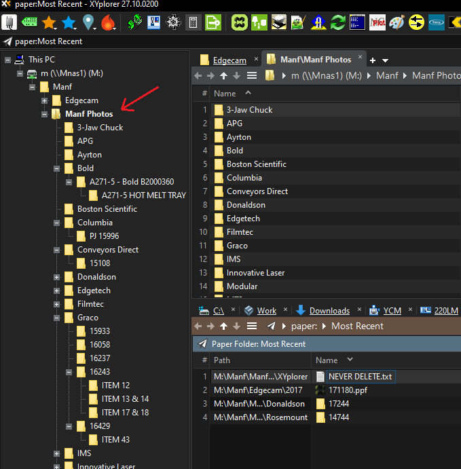461x469 pixels.
Task: Switch to the Downloads tab in lower pane
Action: click(x=329, y=311)
